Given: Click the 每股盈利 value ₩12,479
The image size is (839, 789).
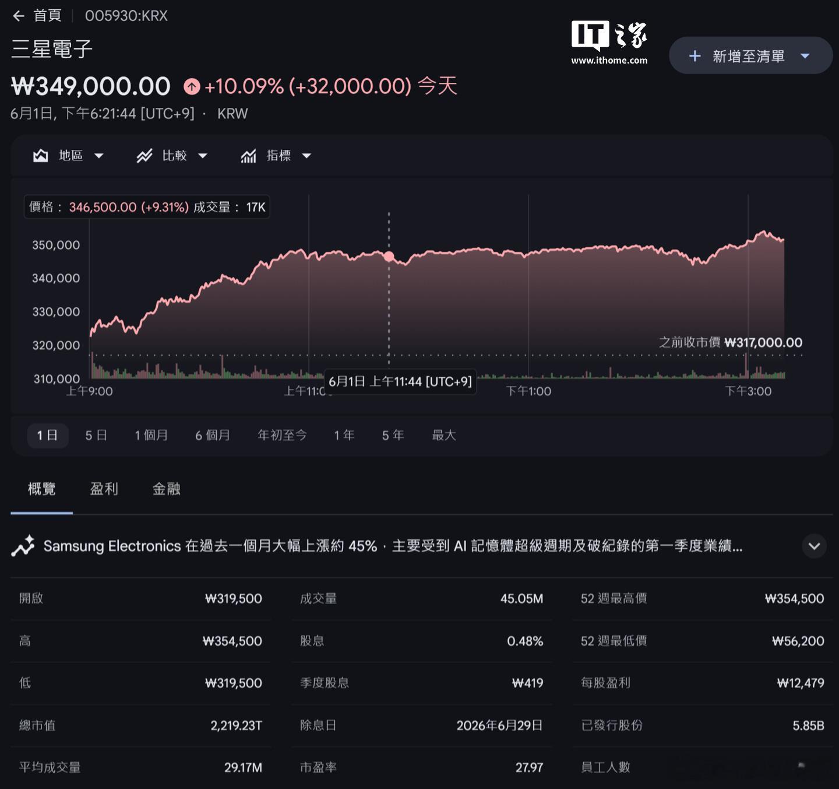Looking at the screenshot, I should pyautogui.click(x=801, y=683).
